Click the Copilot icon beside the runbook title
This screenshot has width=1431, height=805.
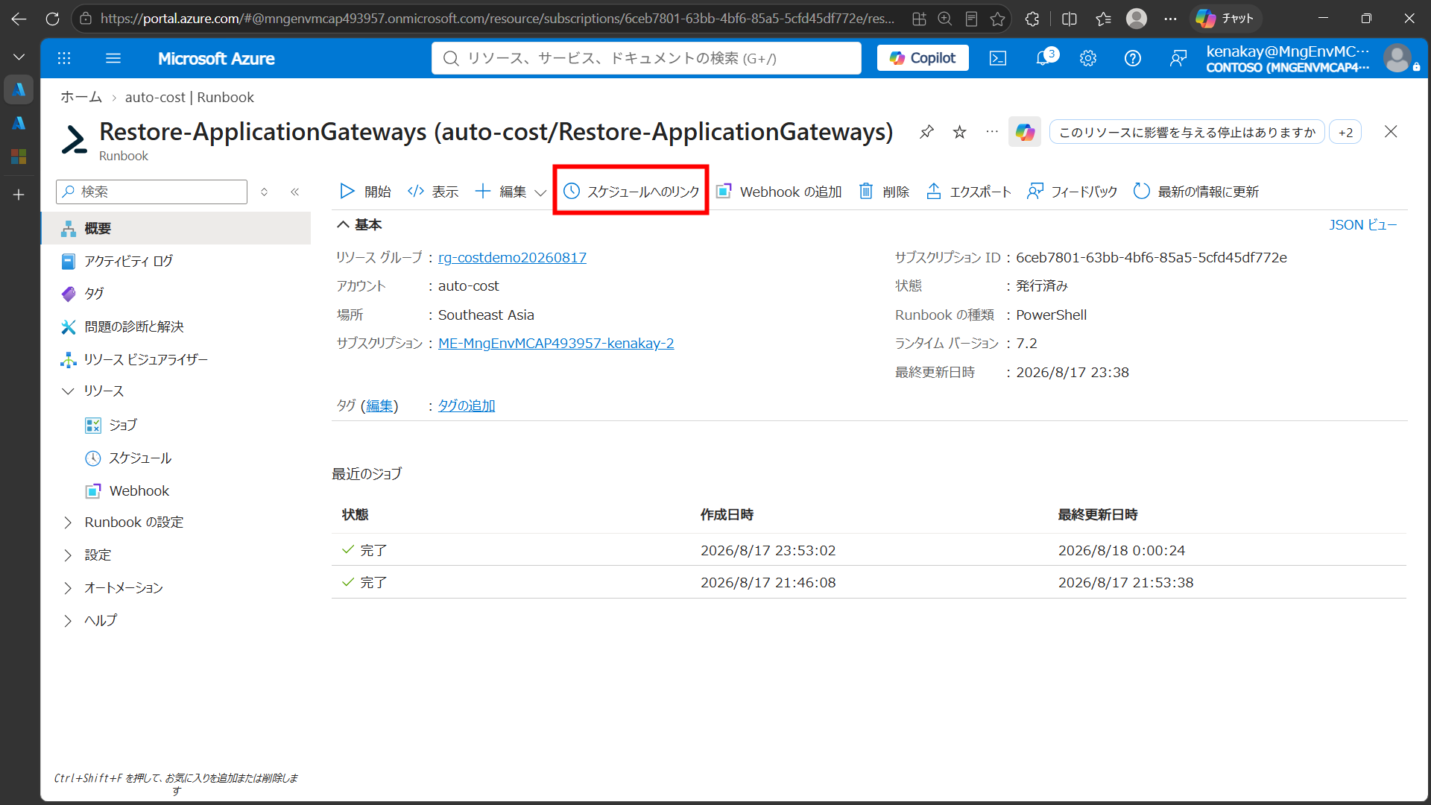click(1025, 132)
